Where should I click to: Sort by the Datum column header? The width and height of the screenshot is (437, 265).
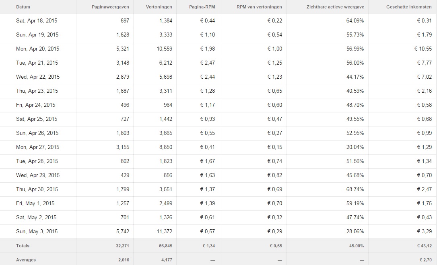coord(23,7)
